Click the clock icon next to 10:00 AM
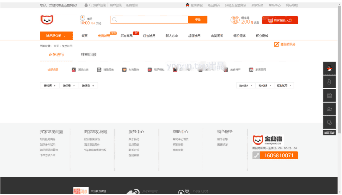 pyautogui.click(x=82, y=18)
